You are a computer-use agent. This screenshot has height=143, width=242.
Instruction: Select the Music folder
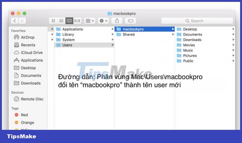(205, 50)
